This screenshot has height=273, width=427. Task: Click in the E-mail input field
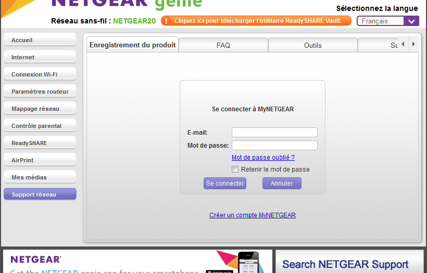coord(274,133)
